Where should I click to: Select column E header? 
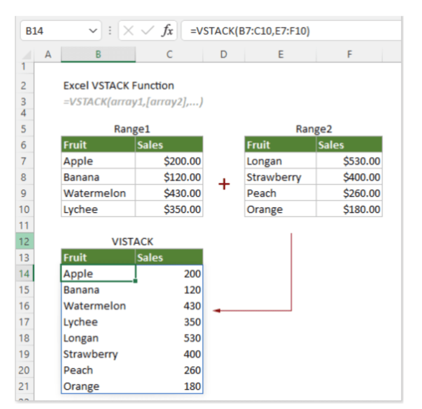(x=280, y=54)
